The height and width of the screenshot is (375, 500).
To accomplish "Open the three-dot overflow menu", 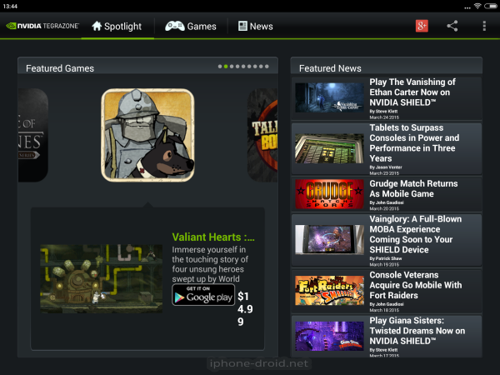I will (x=484, y=26).
